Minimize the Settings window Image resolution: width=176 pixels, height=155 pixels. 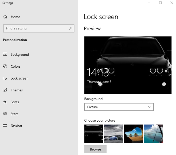pyautogui.click(x=149, y=3)
